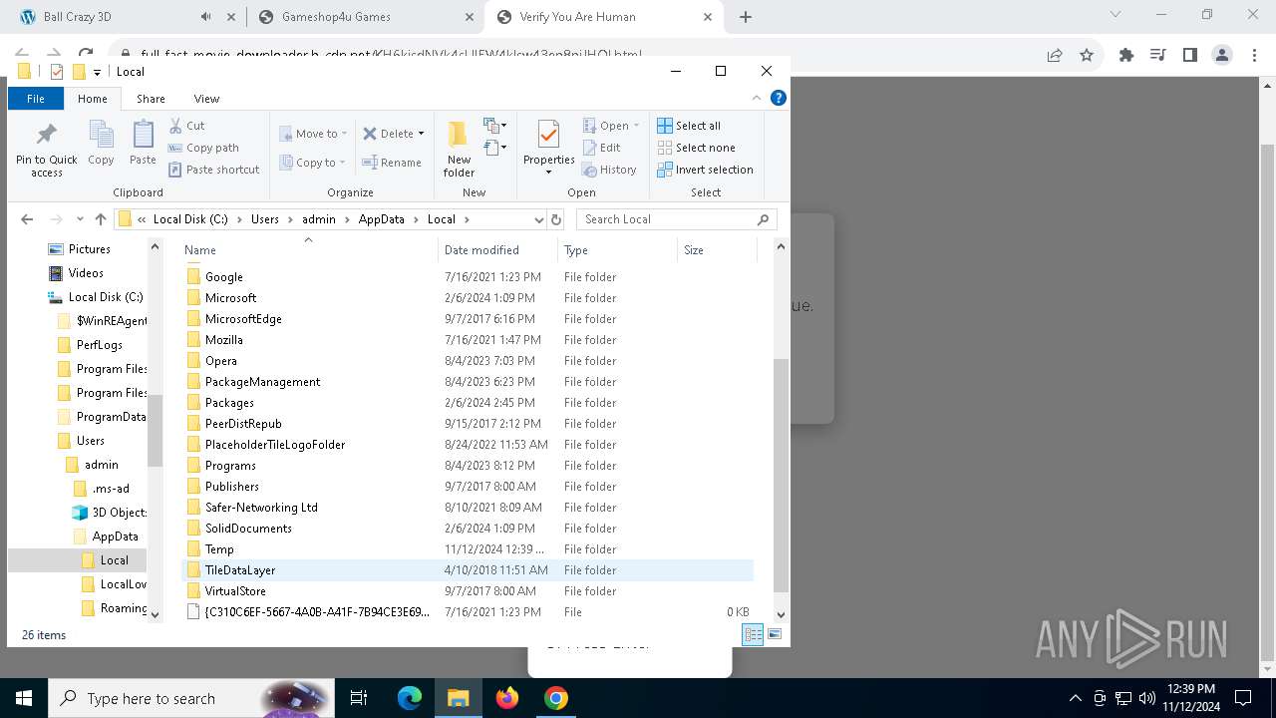Select the Safer-Networking Ltd folder
Viewport: 1276px width, 718px height.
click(x=261, y=508)
